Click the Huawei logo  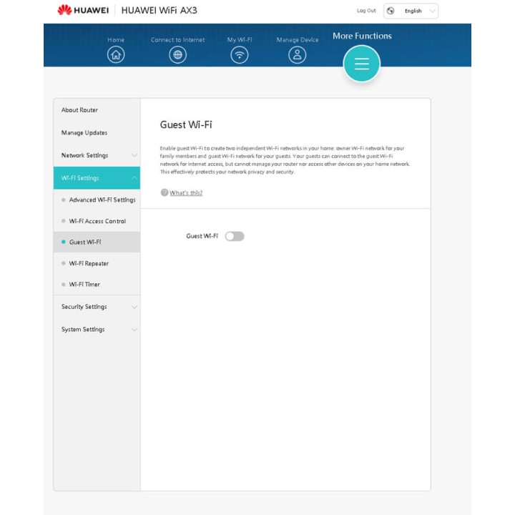point(83,10)
